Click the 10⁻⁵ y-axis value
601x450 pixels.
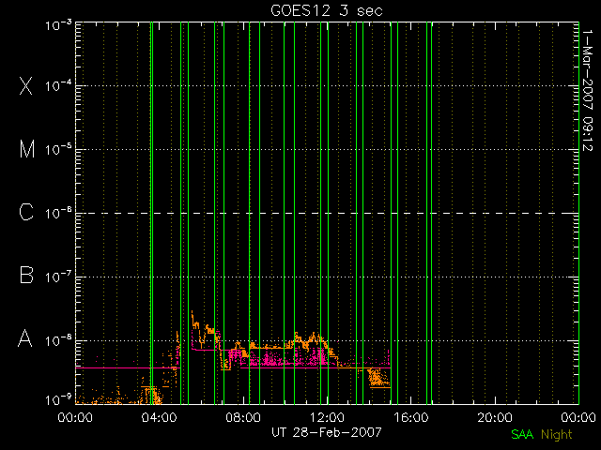[x=58, y=149]
